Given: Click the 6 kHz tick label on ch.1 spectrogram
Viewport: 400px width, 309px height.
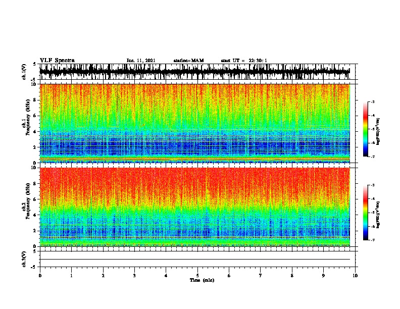Looking at the screenshot, I should click(35, 116).
